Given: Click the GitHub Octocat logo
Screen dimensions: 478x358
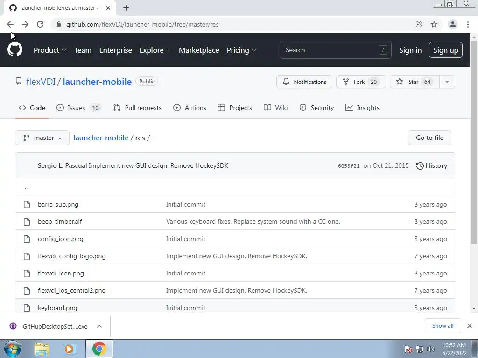Looking at the screenshot, I should (x=14, y=50).
